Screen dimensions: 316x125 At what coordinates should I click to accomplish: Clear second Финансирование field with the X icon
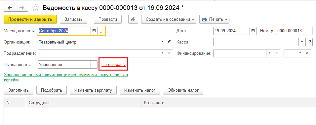tap(307, 53)
